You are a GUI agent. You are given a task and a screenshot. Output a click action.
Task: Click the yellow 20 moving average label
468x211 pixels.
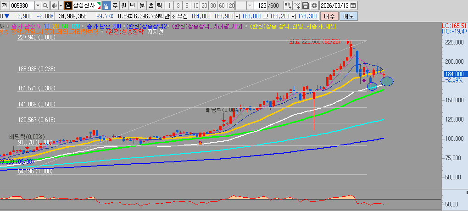pyautogui.click(x=55, y=26)
